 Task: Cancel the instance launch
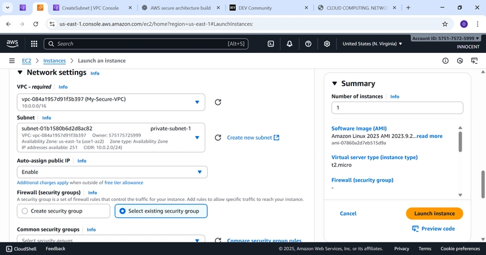(348, 214)
